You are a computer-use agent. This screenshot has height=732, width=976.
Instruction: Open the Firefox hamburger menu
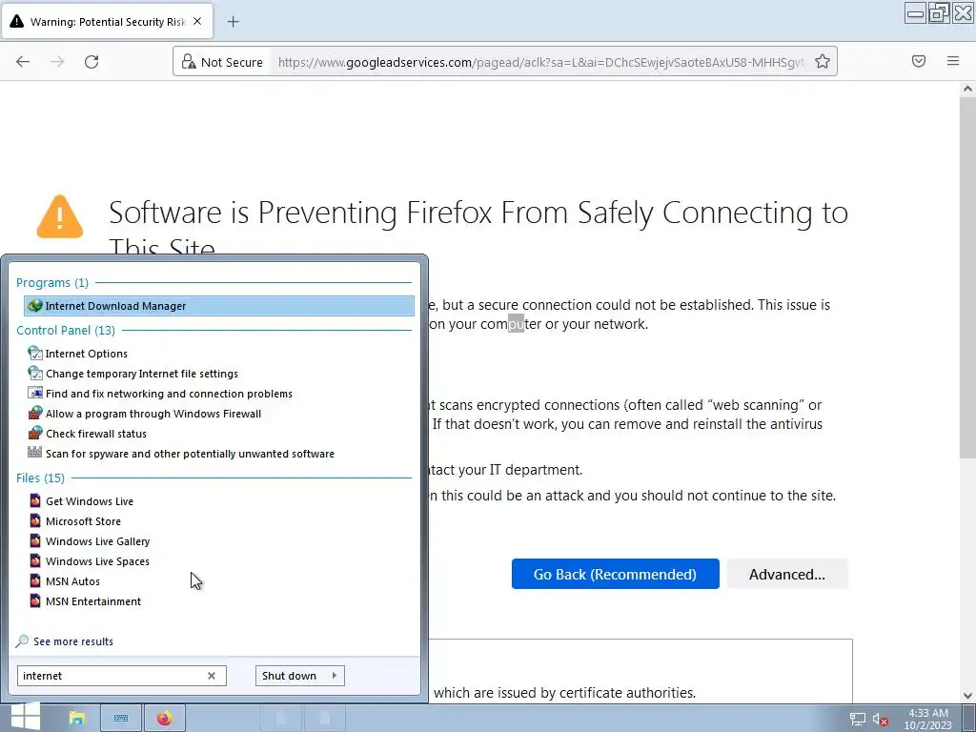click(953, 61)
